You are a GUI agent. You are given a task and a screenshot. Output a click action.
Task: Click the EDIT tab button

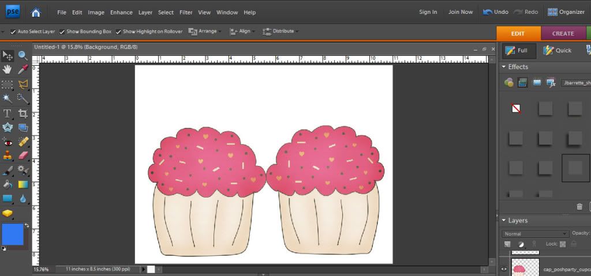[518, 33]
